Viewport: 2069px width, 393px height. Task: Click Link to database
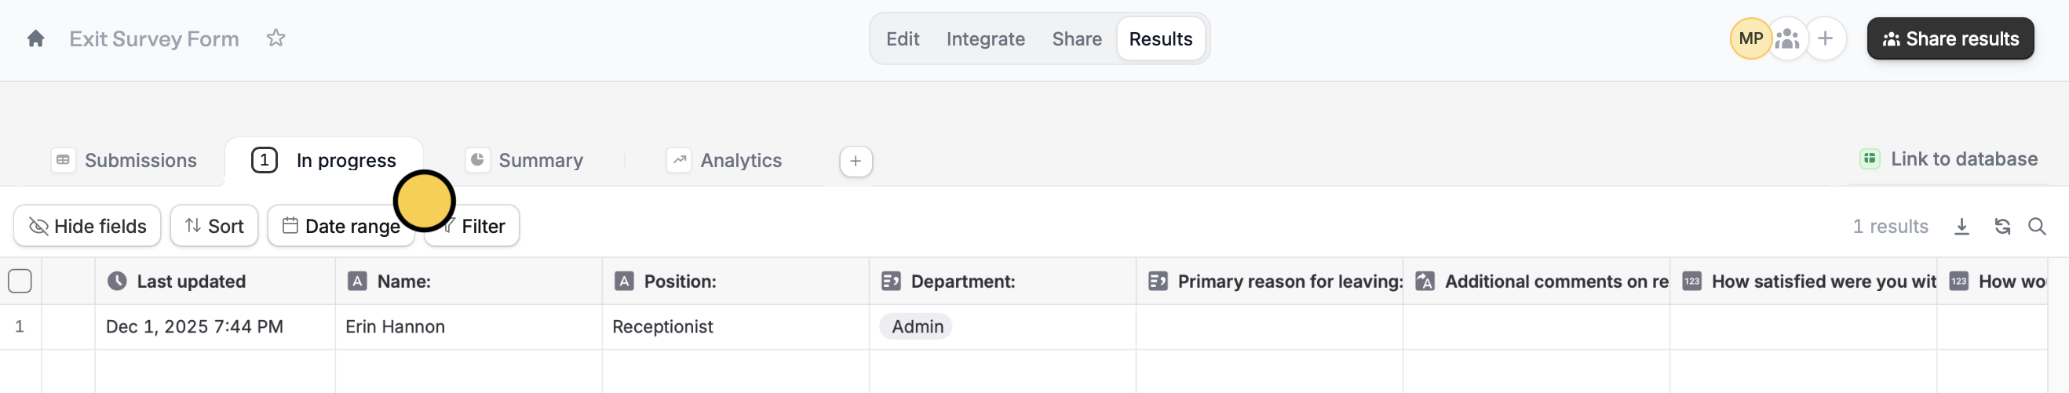[1949, 158]
